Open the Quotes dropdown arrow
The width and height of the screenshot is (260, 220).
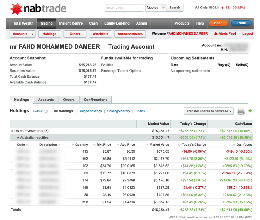pos(164,8)
